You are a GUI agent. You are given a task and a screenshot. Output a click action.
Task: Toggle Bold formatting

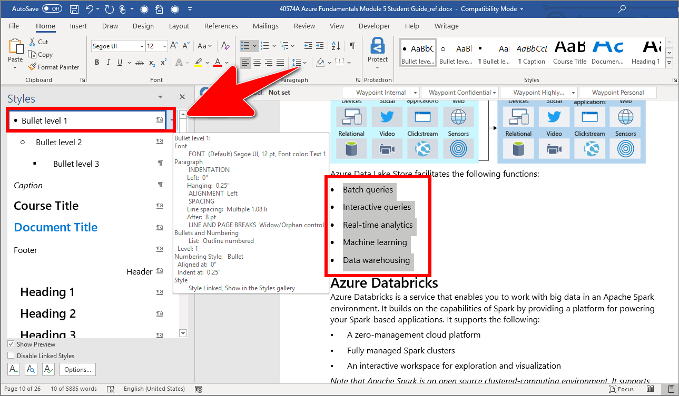97,63
